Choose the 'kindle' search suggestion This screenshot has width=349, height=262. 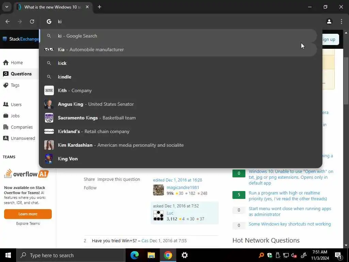[x=178, y=77]
